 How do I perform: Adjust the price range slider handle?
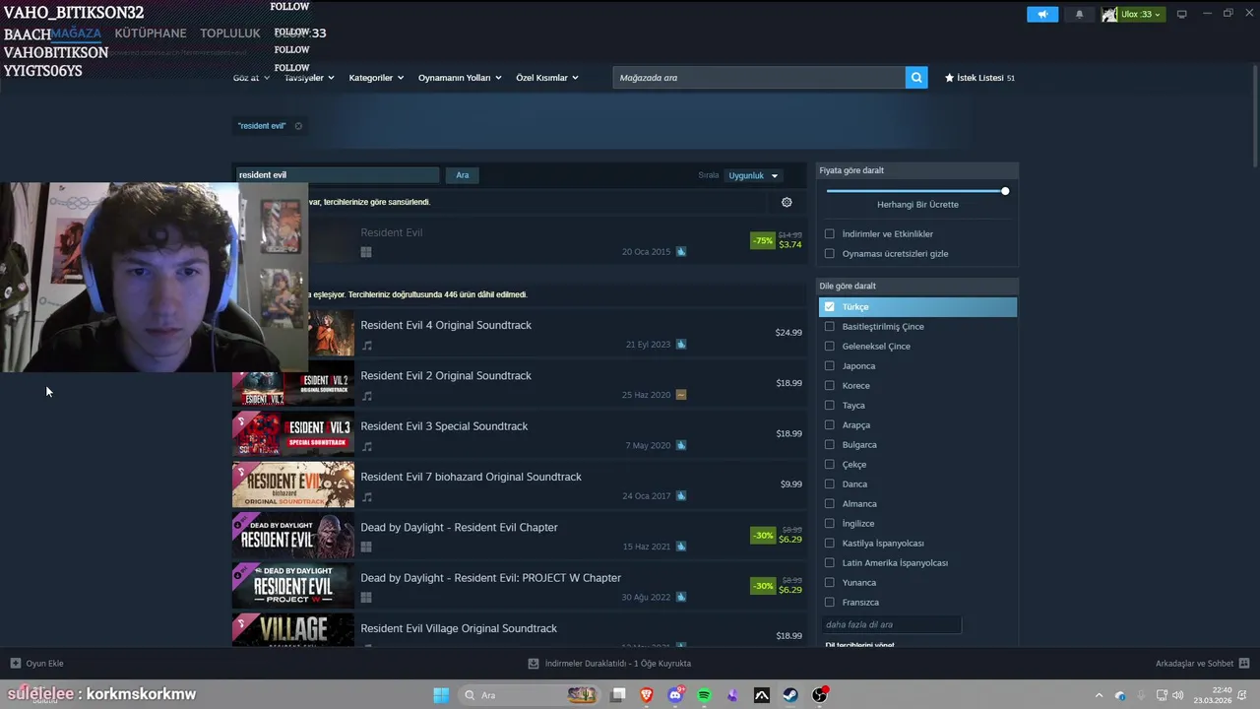click(x=1005, y=191)
